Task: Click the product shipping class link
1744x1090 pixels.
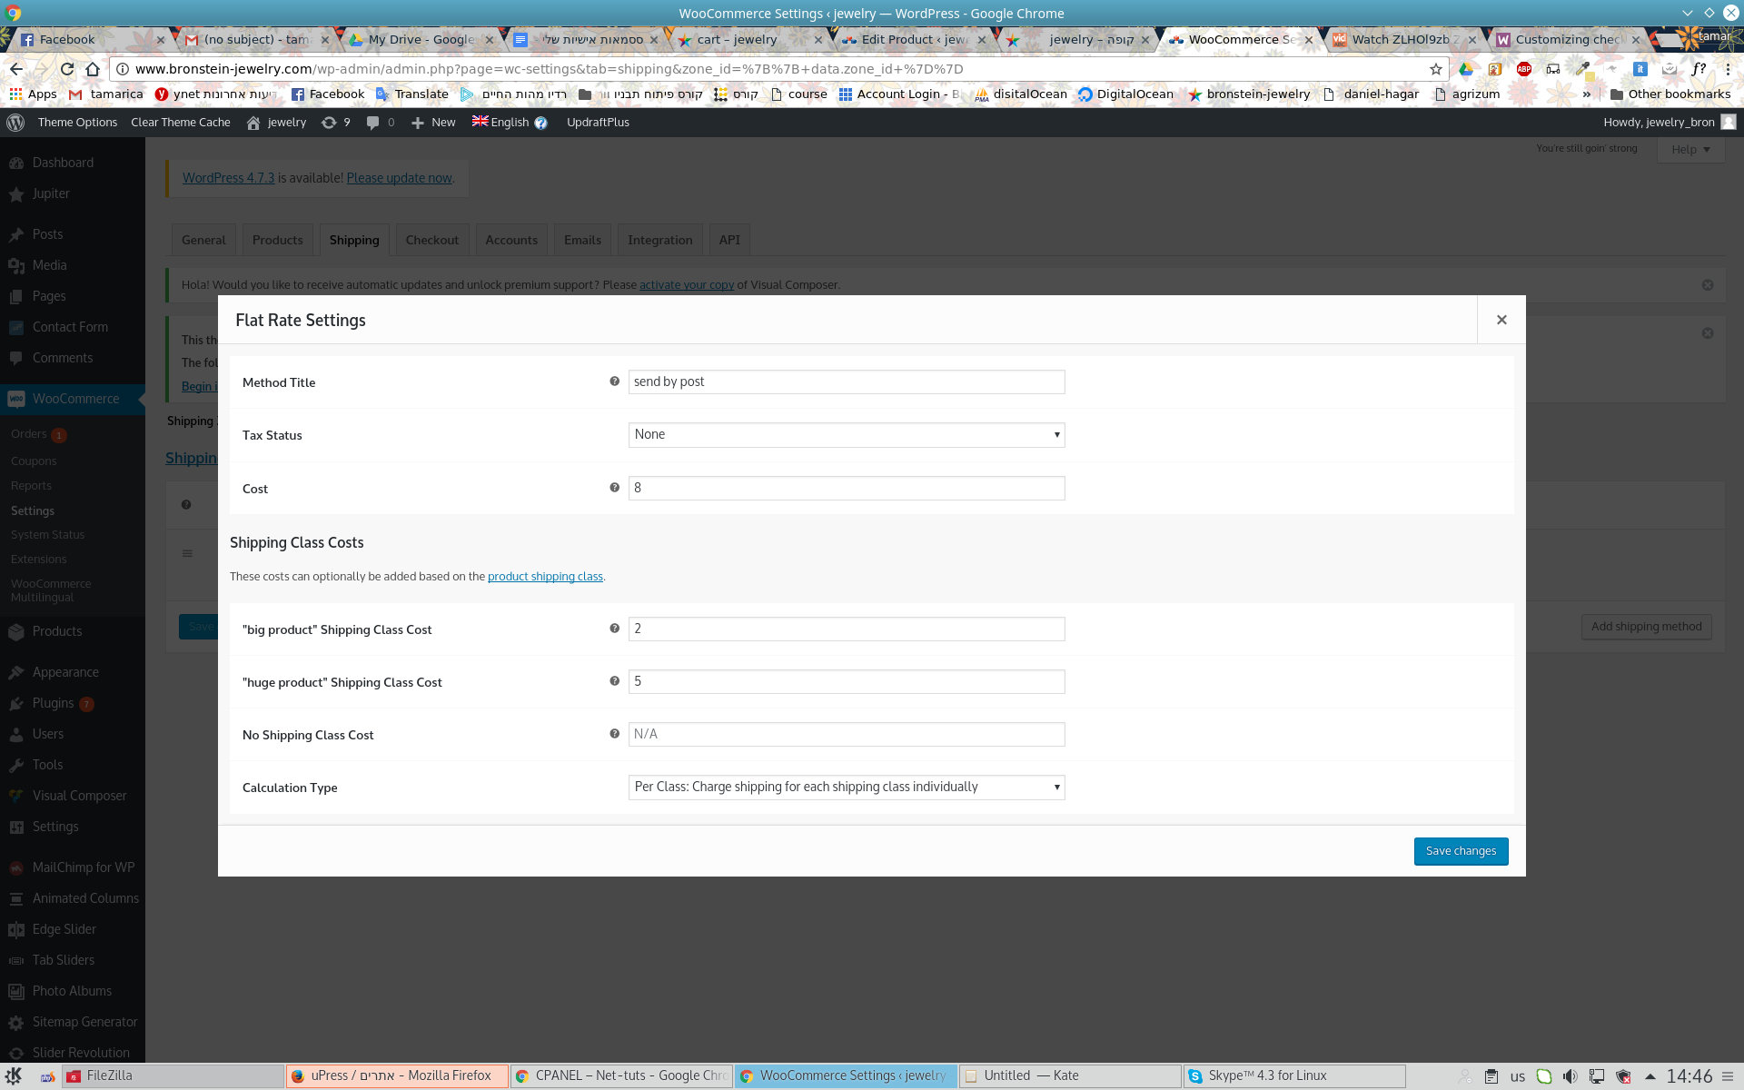Action: coord(545,575)
